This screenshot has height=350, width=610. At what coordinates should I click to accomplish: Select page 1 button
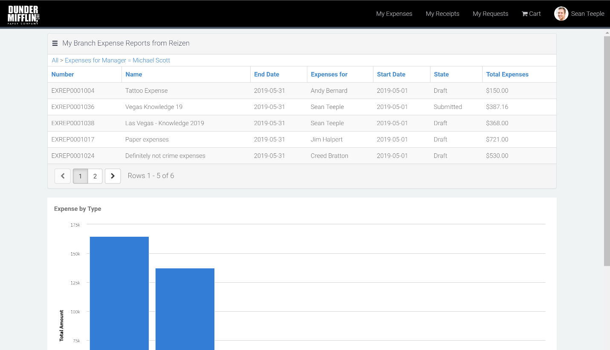80,176
